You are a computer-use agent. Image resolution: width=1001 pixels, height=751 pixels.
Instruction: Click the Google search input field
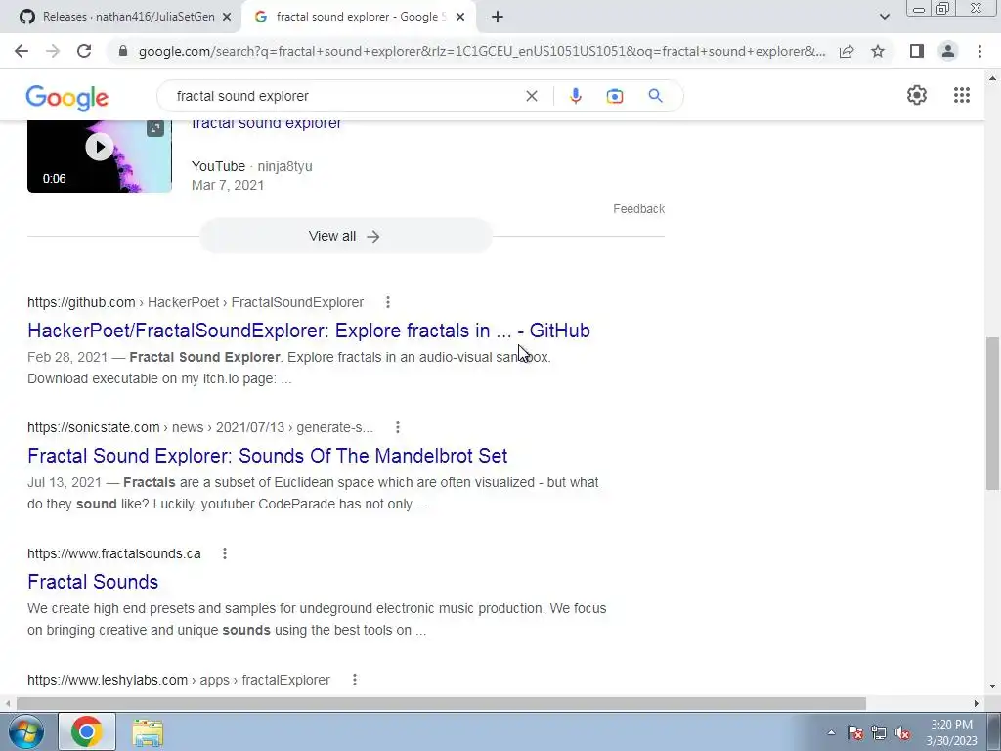click(348, 96)
